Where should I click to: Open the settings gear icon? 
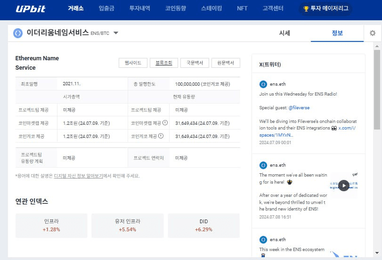coord(373,33)
